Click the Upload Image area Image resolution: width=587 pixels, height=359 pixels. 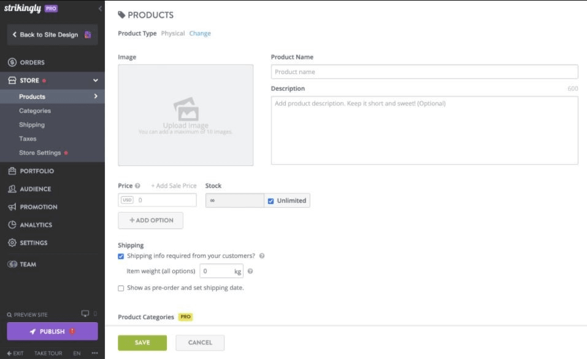coord(185,115)
